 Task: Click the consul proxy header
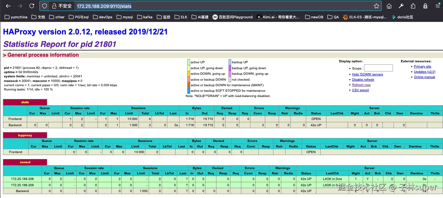pyautogui.click(x=25, y=162)
